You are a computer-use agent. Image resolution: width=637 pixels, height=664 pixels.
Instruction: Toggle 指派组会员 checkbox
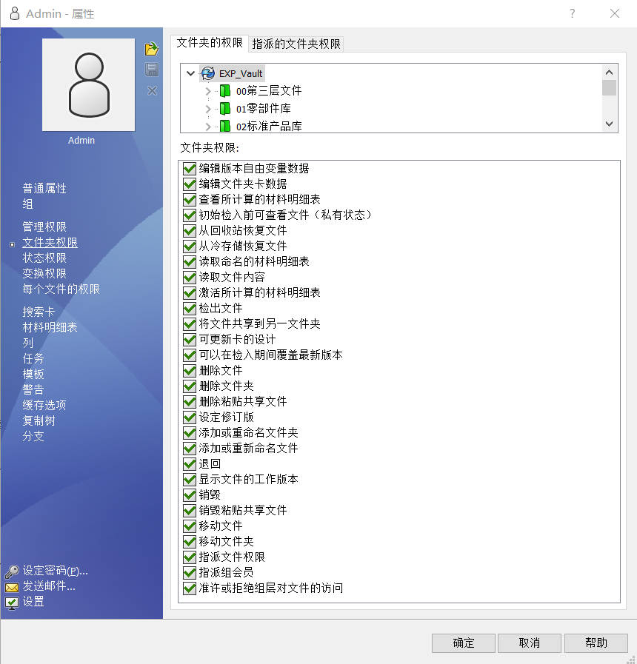coord(190,573)
